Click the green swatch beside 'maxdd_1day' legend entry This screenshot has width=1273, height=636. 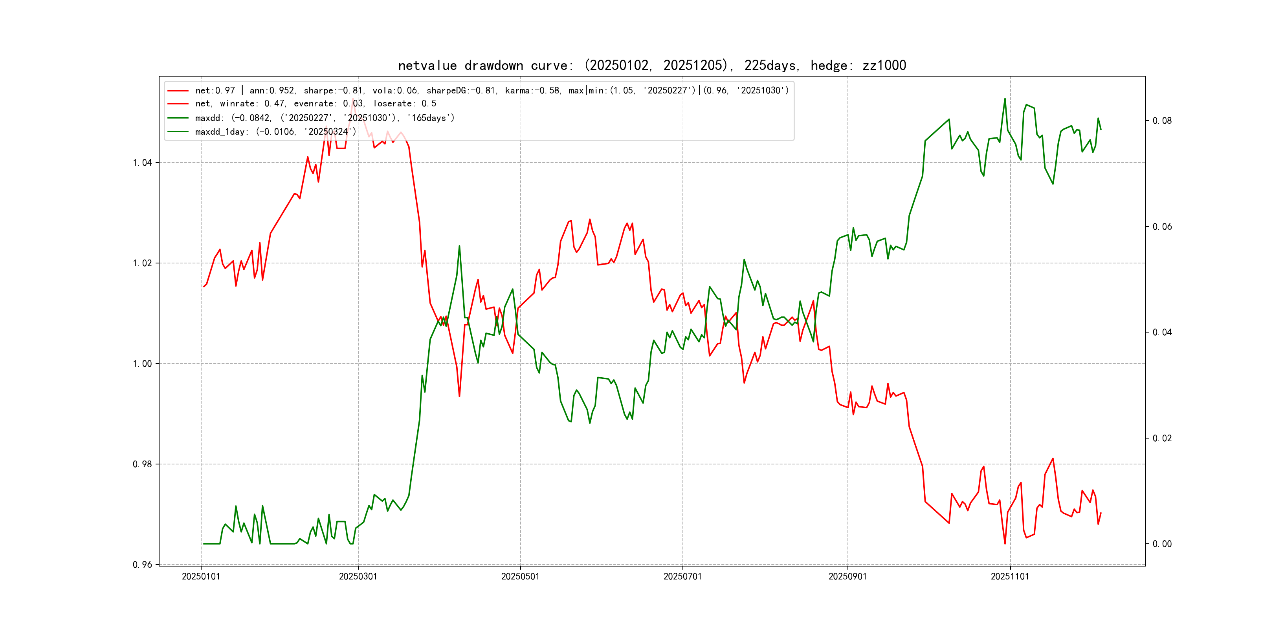[178, 132]
